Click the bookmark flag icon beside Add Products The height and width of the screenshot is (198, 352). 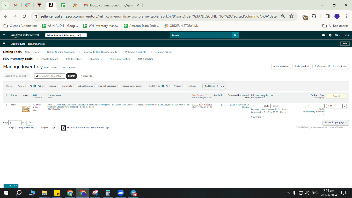[x=4, y=44]
